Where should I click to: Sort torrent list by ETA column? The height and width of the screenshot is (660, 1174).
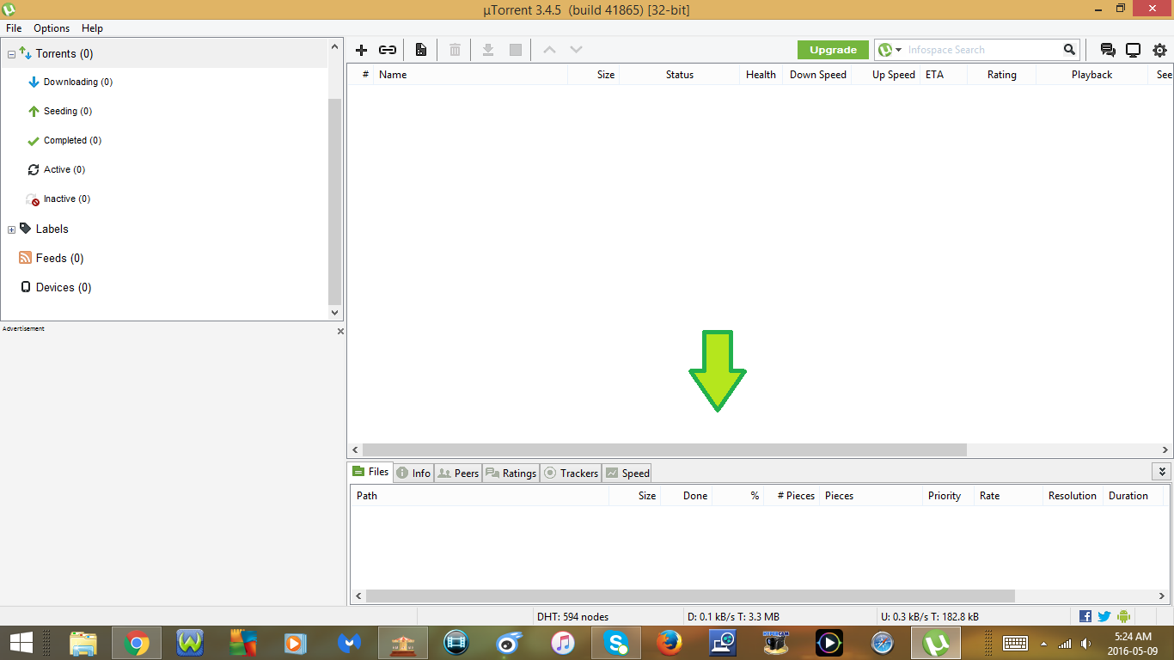click(944, 75)
